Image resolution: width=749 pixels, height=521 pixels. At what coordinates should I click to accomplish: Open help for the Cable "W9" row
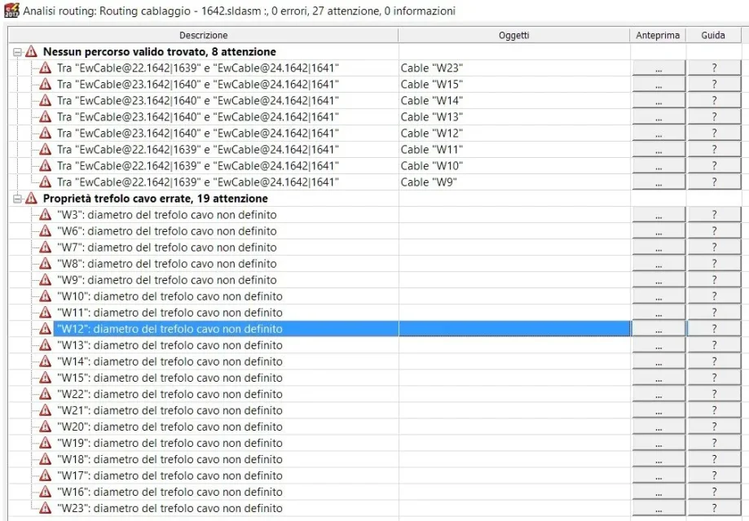(714, 182)
